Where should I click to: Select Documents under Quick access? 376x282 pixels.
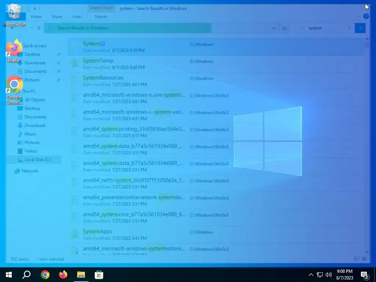point(36,72)
